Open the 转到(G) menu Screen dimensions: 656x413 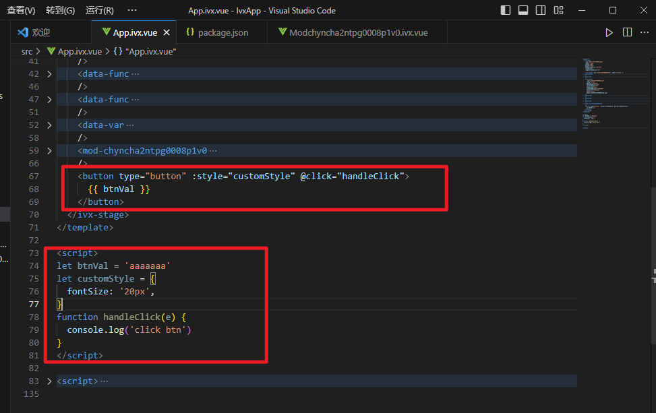60,11
